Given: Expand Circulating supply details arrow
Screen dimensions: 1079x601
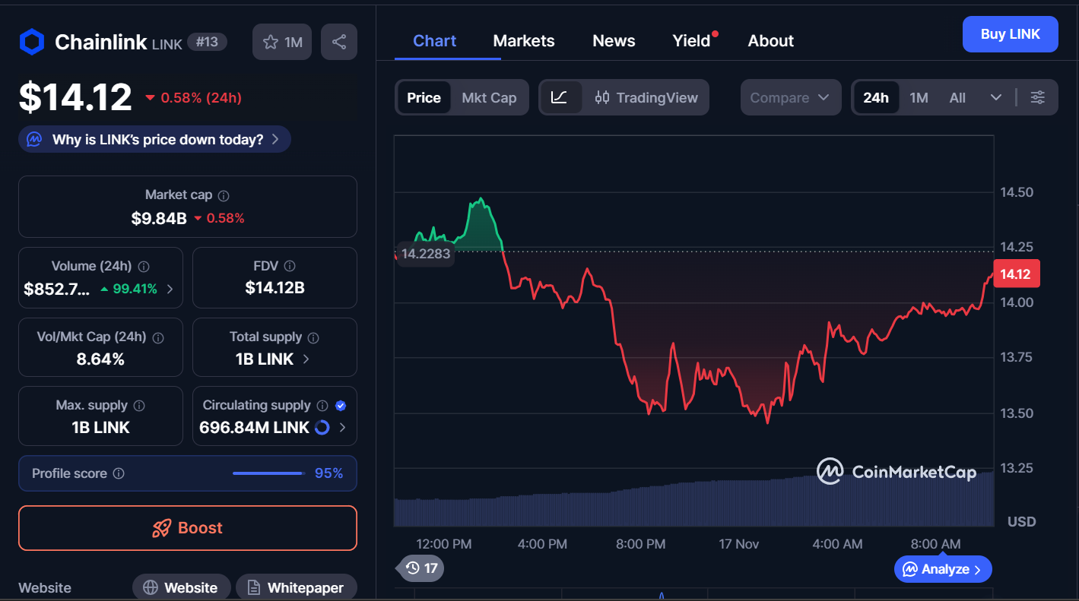Looking at the screenshot, I should [342, 428].
